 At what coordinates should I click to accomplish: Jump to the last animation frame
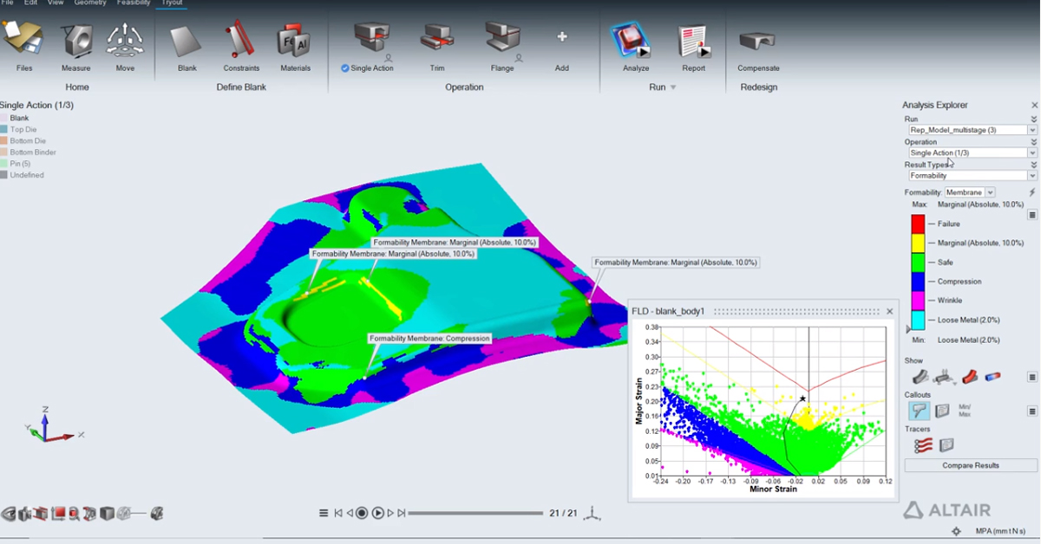401,513
